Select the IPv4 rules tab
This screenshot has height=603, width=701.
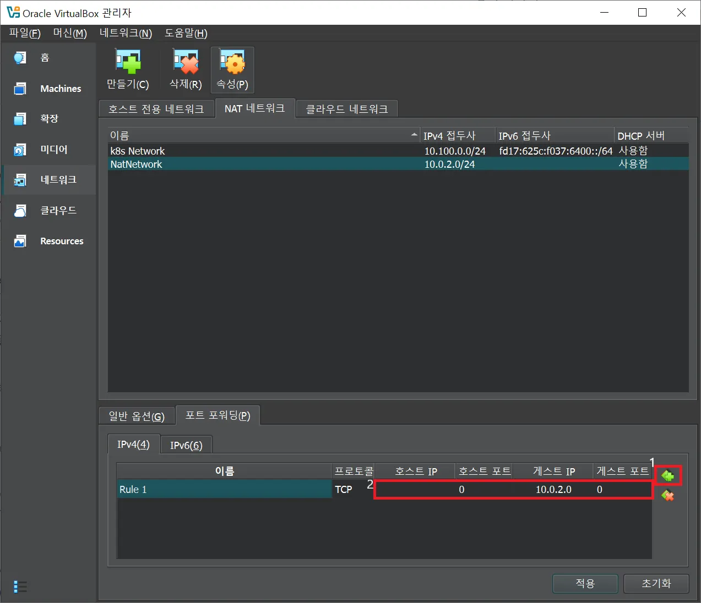(x=133, y=444)
